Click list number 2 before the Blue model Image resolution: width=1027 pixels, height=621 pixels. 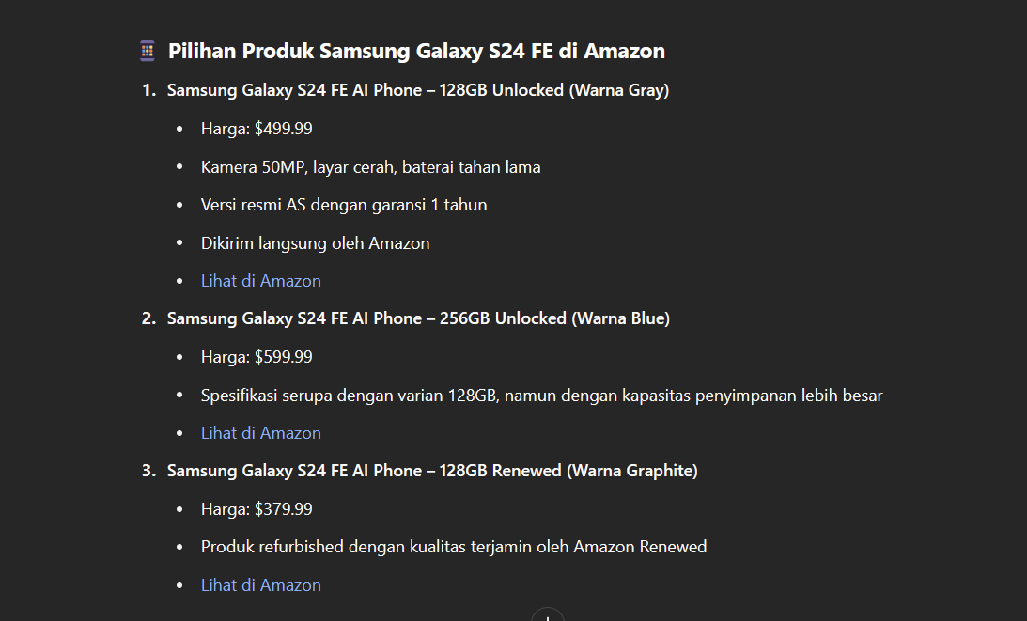click(x=148, y=318)
